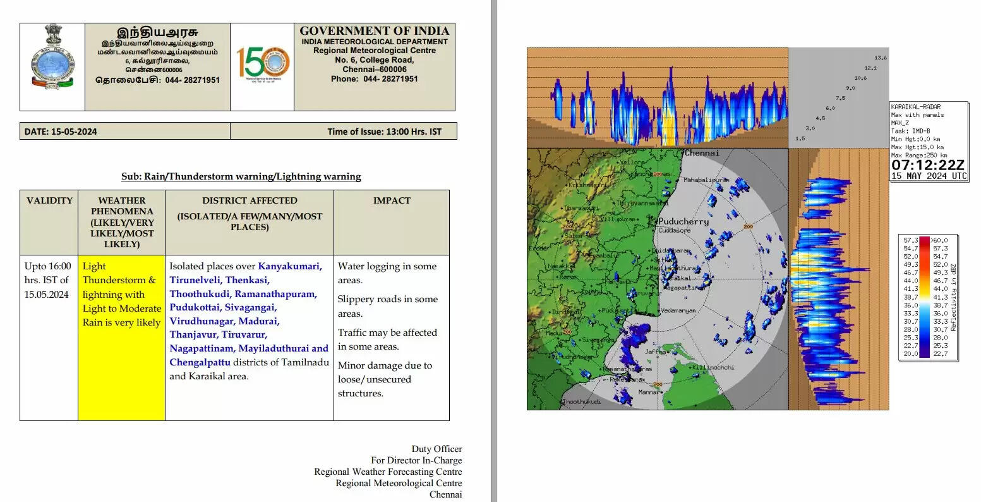Click the Chengalpattu district name
The width and height of the screenshot is (981, 502).
[200, 362]
